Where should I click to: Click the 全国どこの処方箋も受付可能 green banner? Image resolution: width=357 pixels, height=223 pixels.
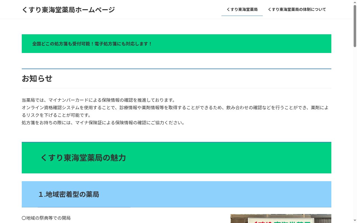tap(177, 44)
